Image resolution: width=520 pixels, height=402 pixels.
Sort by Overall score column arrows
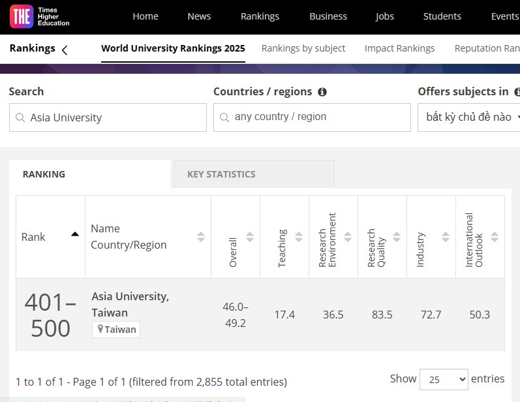[250, 237]
